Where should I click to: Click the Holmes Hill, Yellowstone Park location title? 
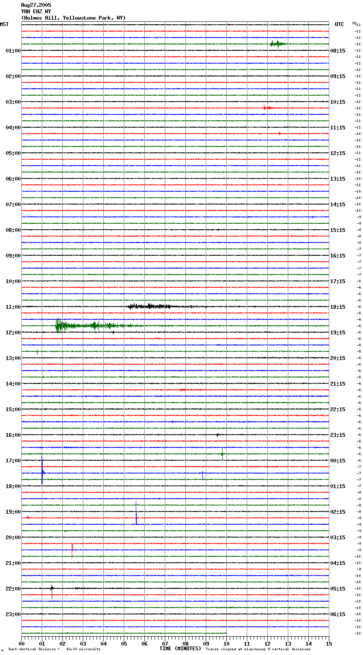click(x=73, y=18)
